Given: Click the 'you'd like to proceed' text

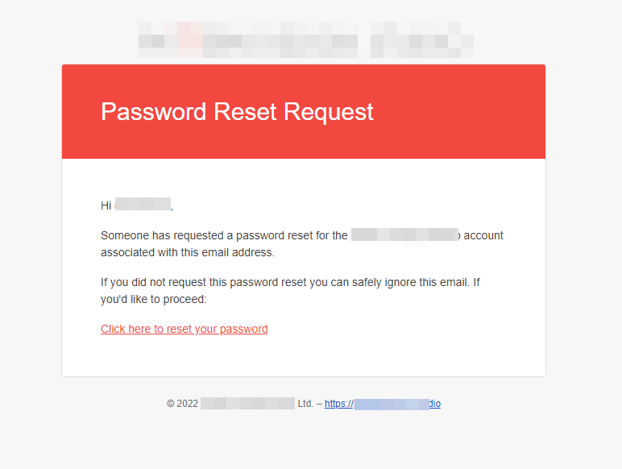Looking at the screenshot, I should pyautogui.click(x=154, y=299).
